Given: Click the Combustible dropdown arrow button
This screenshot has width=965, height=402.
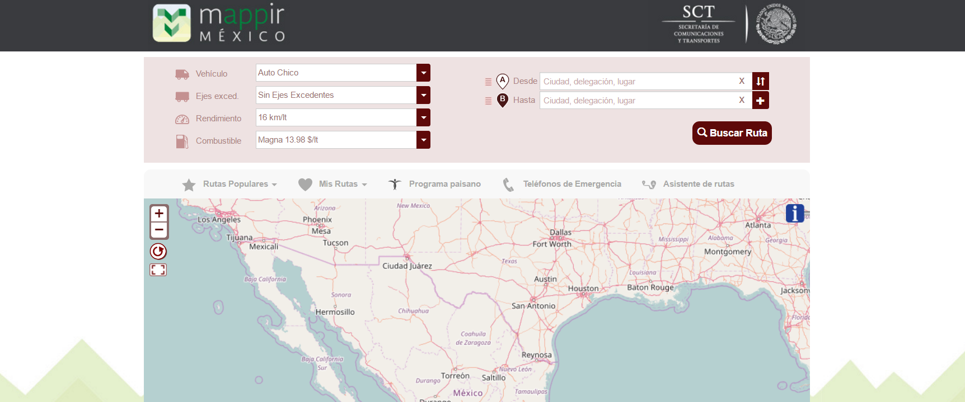Looking at the screenshot, I should coord(423,140).
